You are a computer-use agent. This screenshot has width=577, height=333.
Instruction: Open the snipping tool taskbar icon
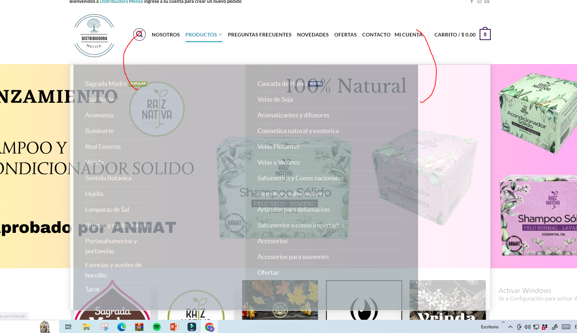pos(104,327)
